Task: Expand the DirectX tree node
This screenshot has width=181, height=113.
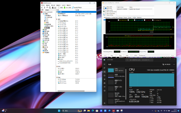Action: click(x=42, y=42)
